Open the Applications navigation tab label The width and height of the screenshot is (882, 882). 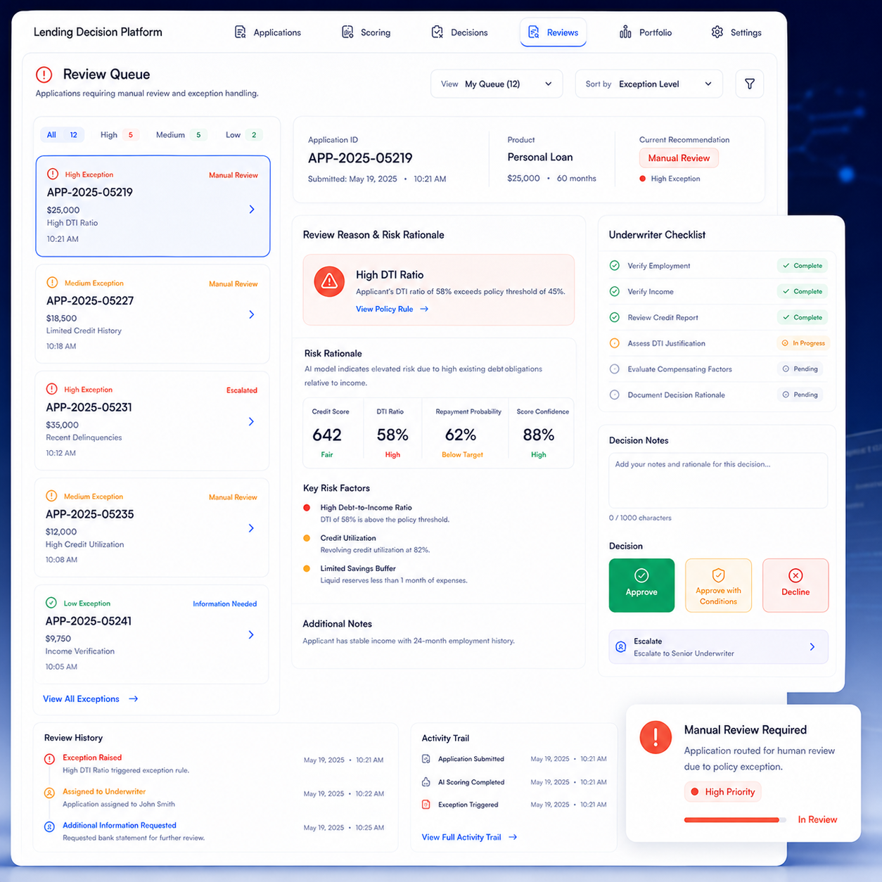pyautogui.click(x=277, y=32)
